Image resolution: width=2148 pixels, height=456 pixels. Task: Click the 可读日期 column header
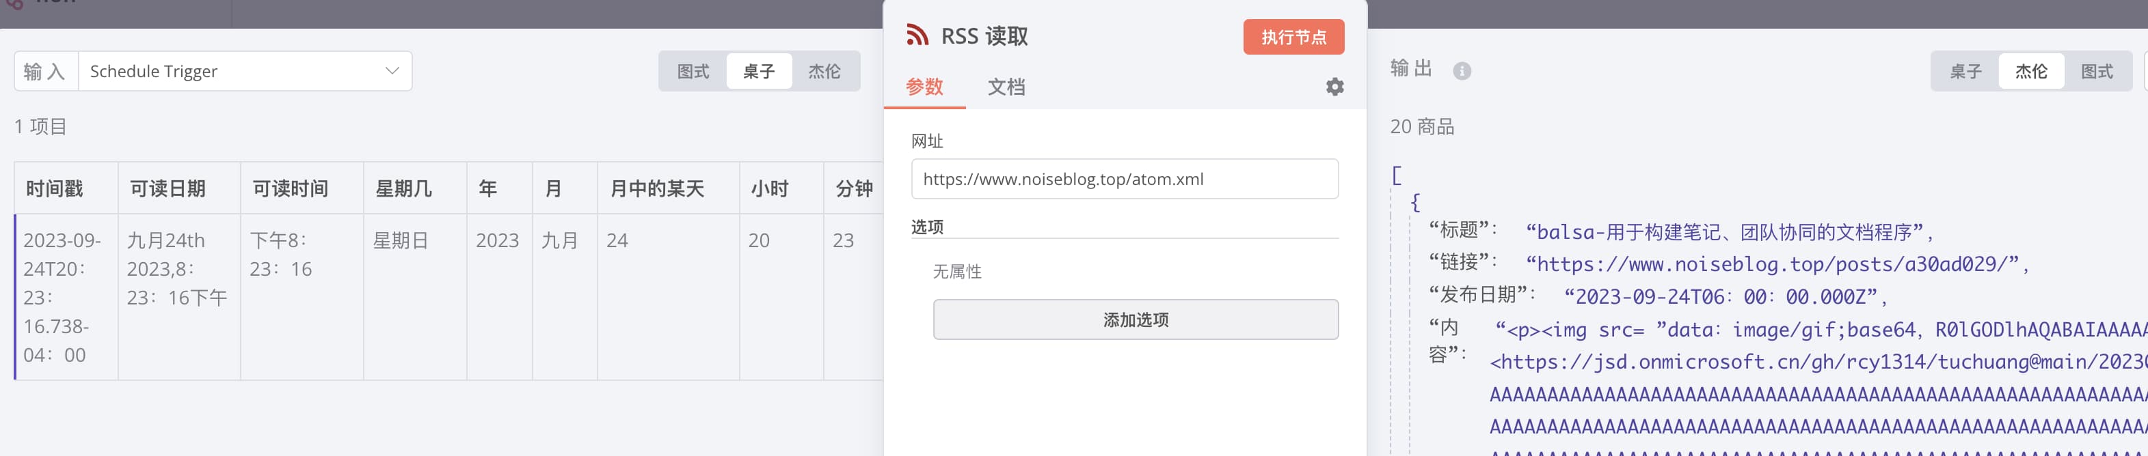pos(167,189)
